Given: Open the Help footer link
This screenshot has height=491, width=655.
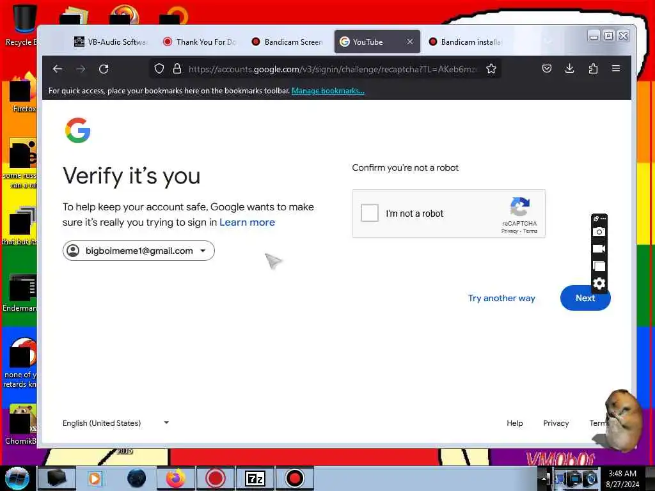Looking at the screenshot, I should click(x=514, y=423).
